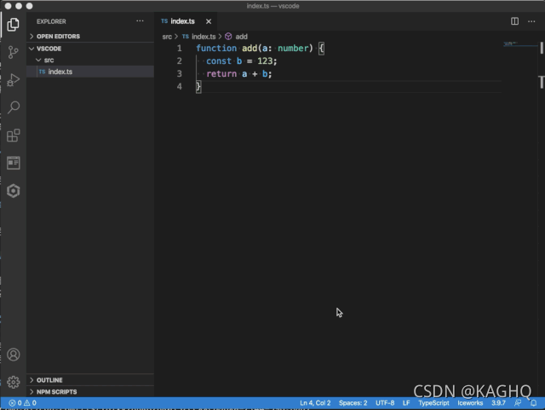Show errors and warnings in status bar

23,403
